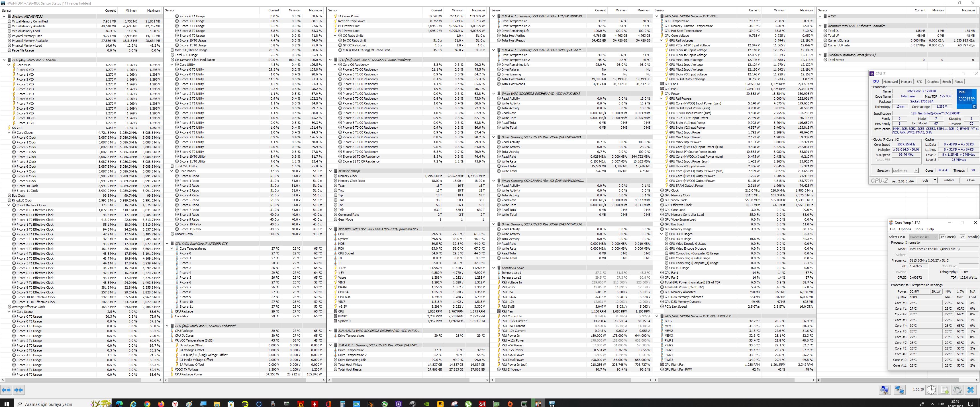The height and width of the screenshot is (407, 980).
Task: Open Rockstar Games launcher taskbar icon
Action: click(440, 404)
